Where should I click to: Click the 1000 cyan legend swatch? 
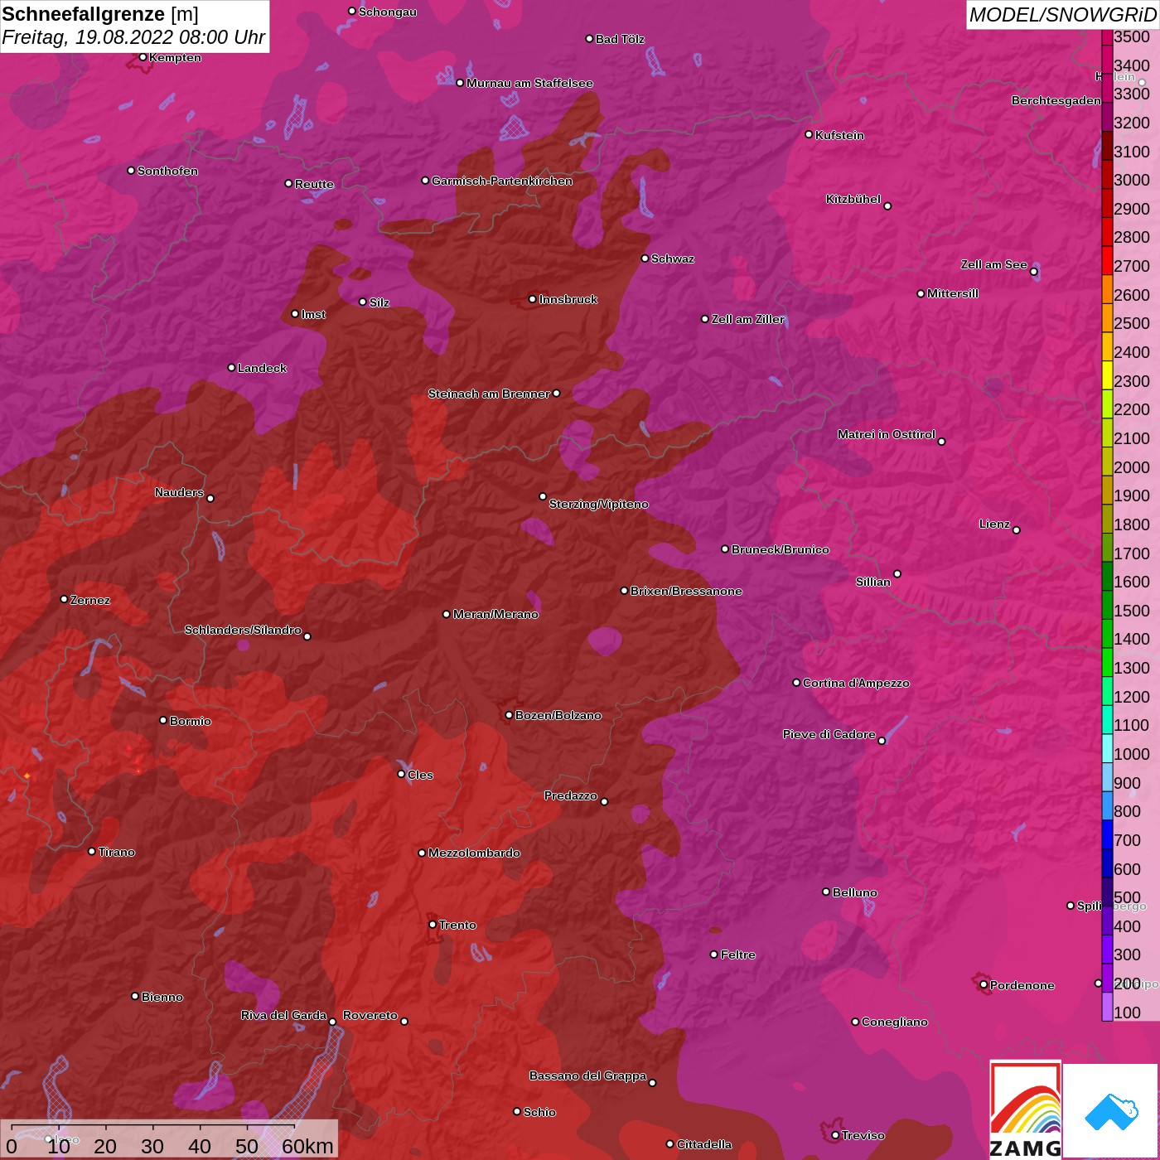[x=1107, y=748]
